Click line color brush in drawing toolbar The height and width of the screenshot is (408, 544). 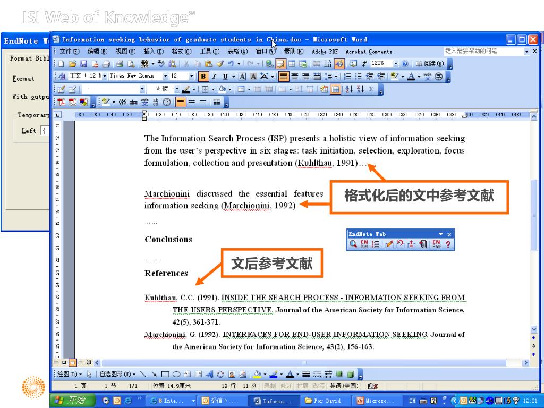[x=274, y=374]
